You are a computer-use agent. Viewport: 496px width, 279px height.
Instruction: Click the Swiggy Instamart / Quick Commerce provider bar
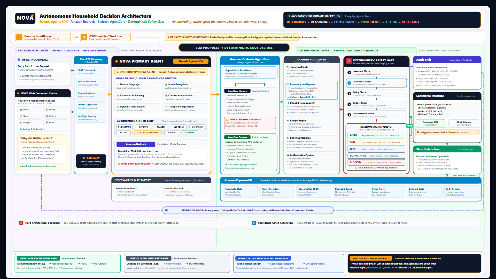click(447, 132)
